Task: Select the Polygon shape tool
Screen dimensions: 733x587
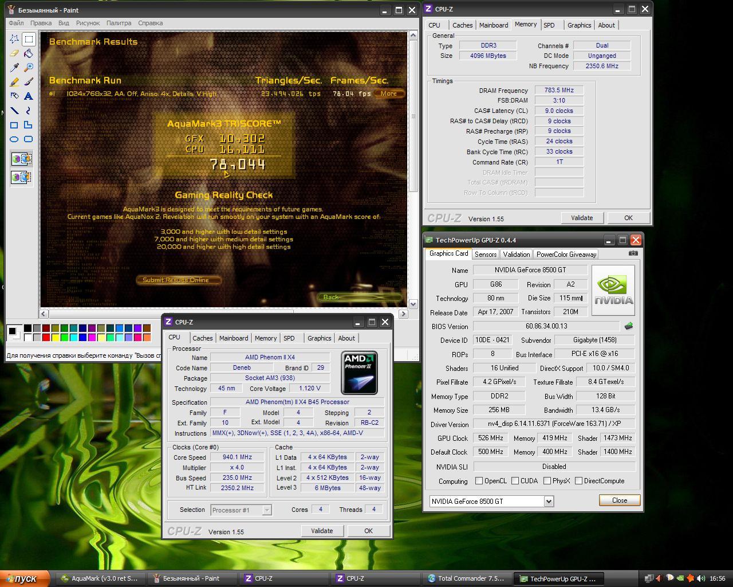Action: click(x=29, y=125)
